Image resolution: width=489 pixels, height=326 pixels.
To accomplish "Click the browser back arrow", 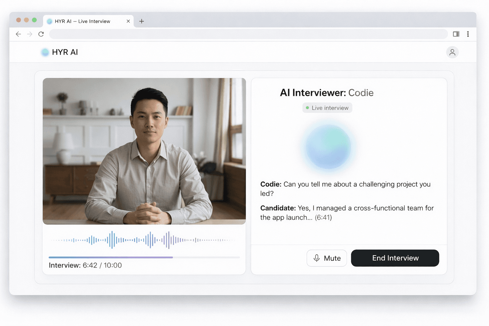I will coord(18,34).
